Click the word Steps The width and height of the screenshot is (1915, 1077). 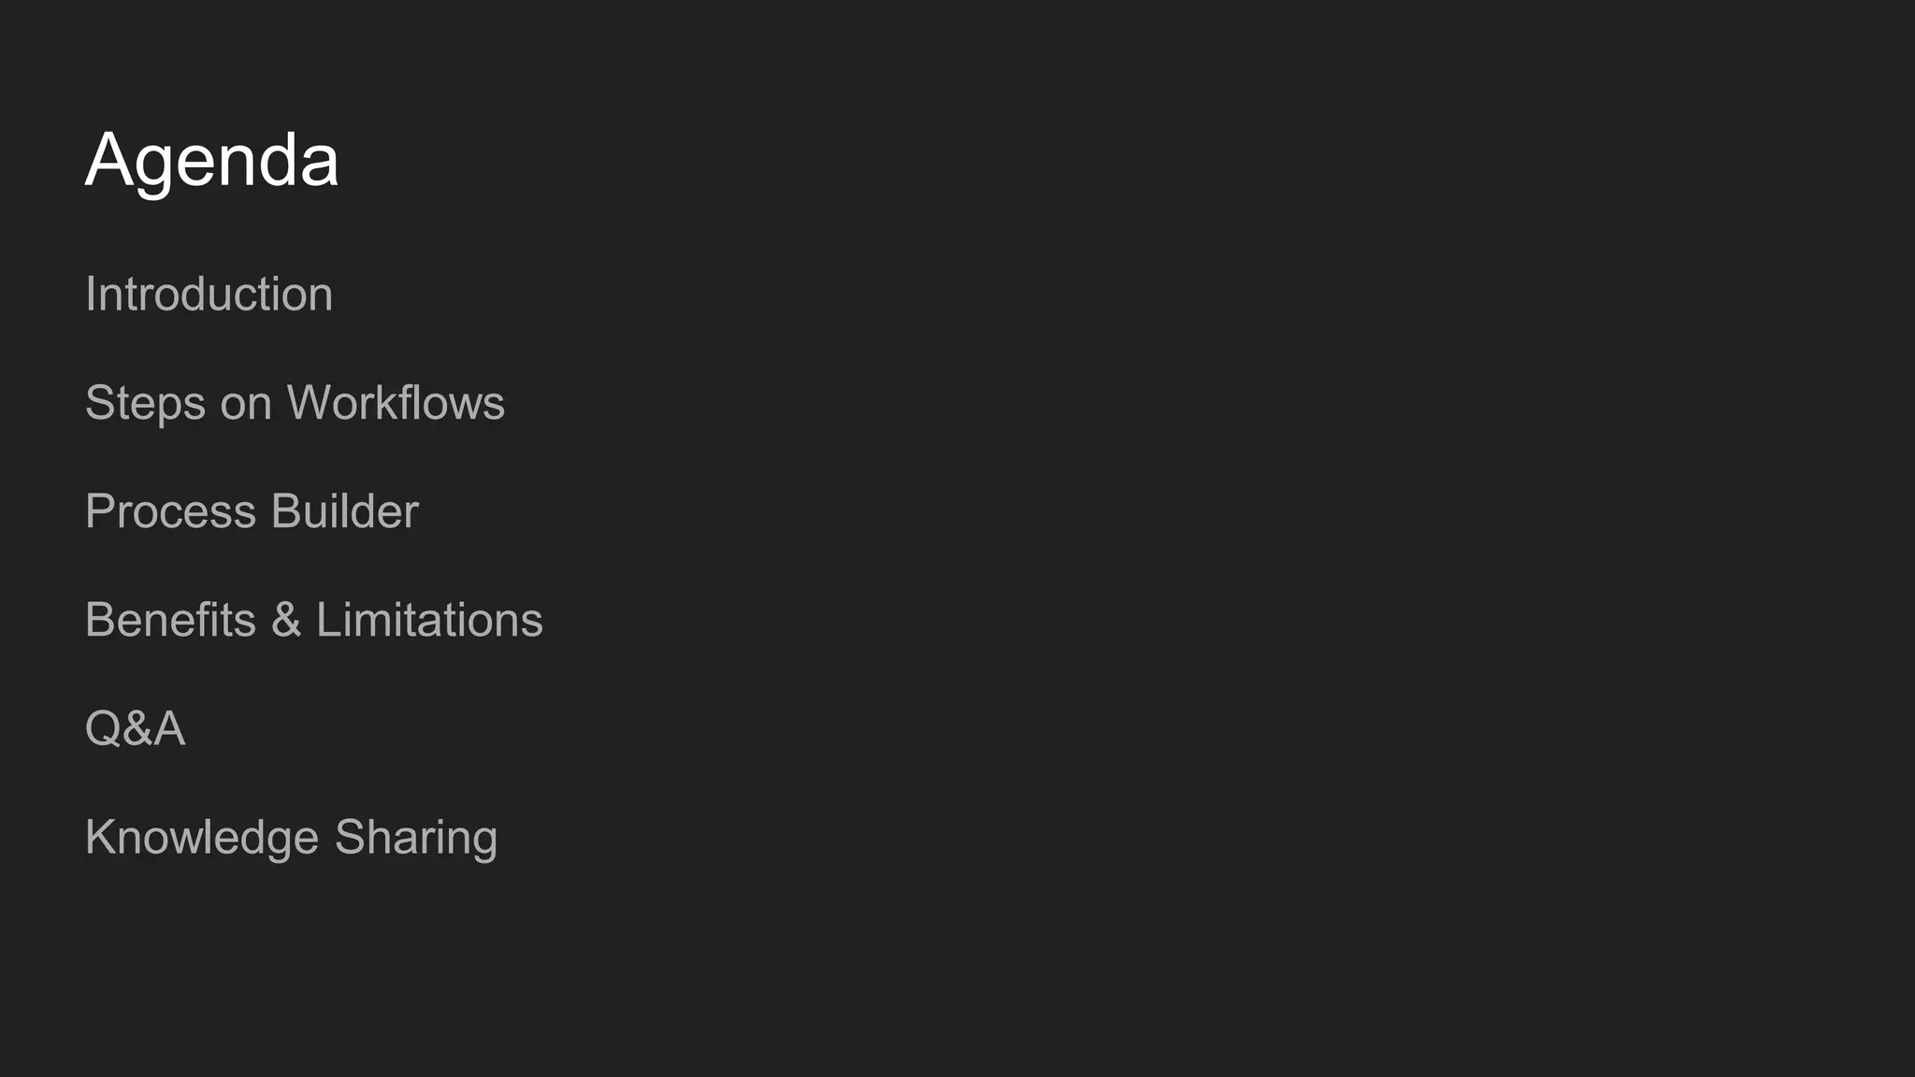[145, 404]
